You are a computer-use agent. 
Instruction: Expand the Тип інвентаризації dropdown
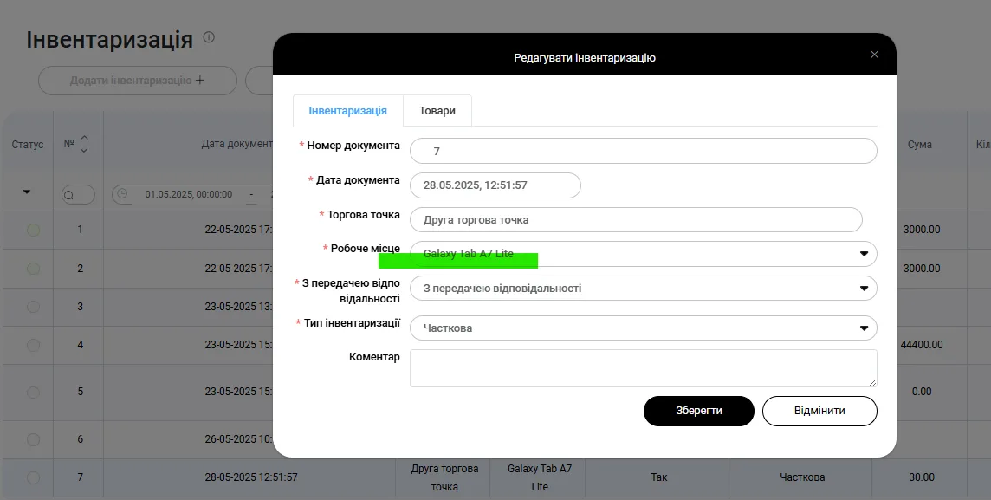coord(863,328)
